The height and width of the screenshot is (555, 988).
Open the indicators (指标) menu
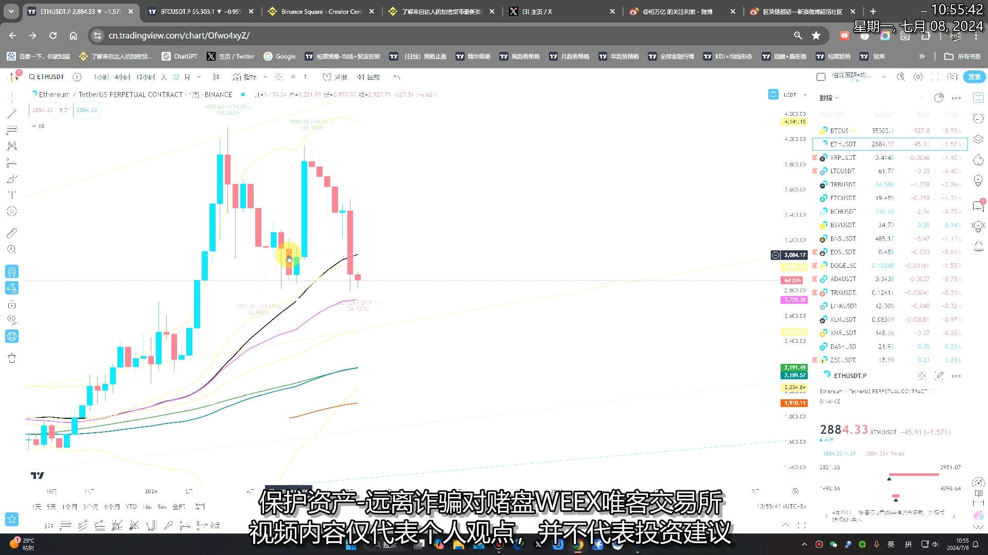(x=245, y=77)
